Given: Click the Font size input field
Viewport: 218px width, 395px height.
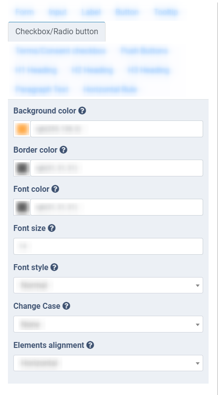Looking at the screenshot, I should 108,246.
